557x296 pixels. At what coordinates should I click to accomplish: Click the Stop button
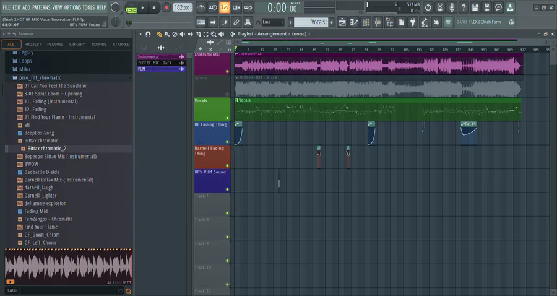(154, 7)
